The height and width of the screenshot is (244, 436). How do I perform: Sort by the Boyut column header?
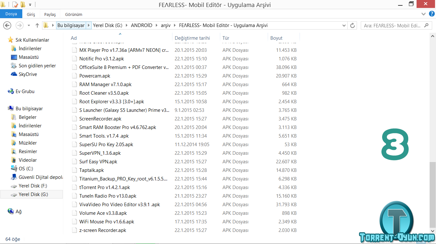(x=276, y=38)
